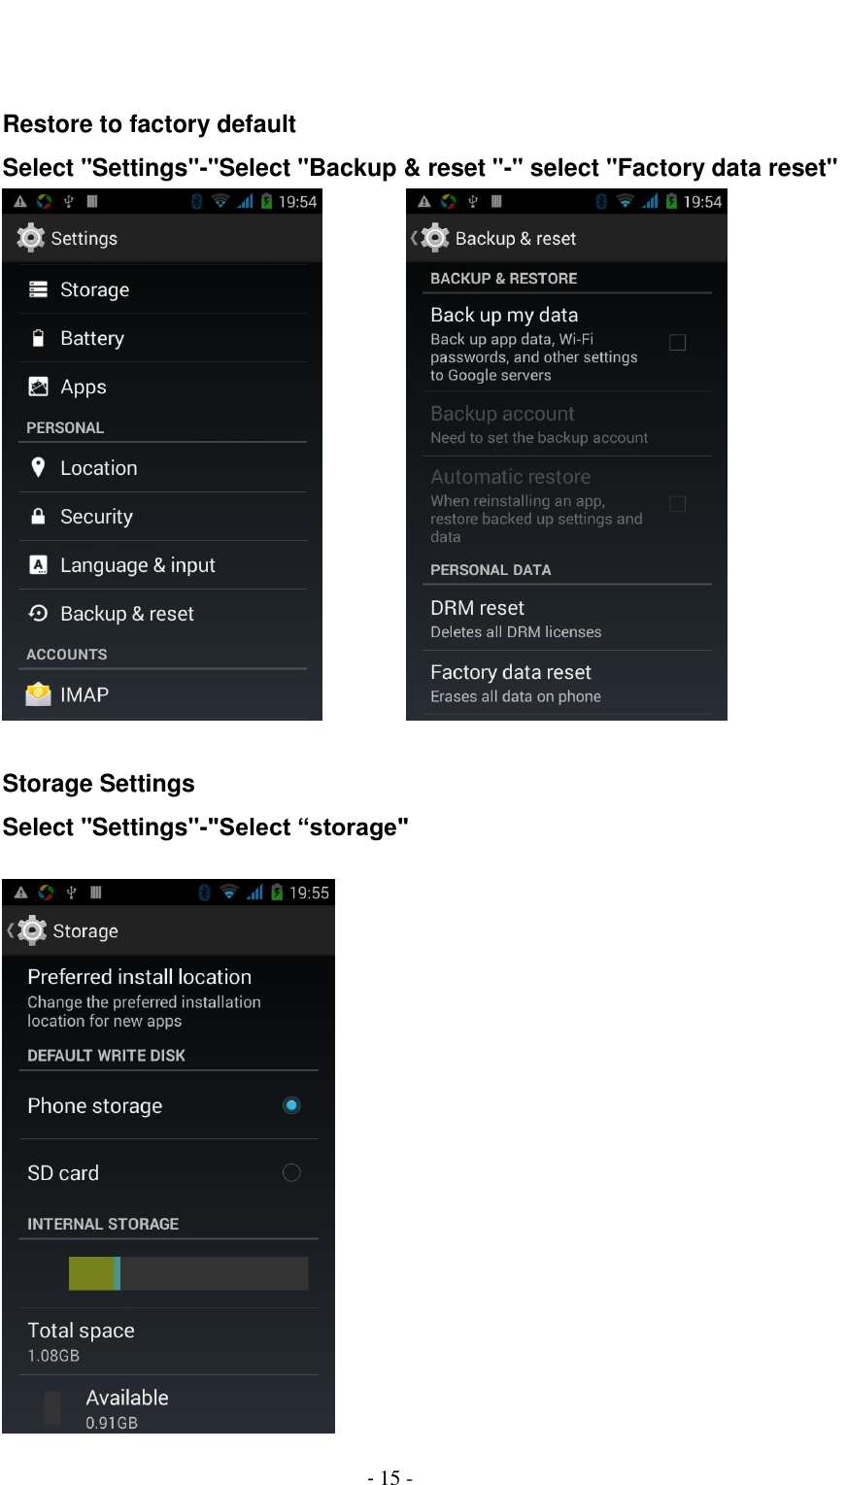Open Apps via its picture icon
The height and width of the screenshot is (1485, 846).
[37, 386]
